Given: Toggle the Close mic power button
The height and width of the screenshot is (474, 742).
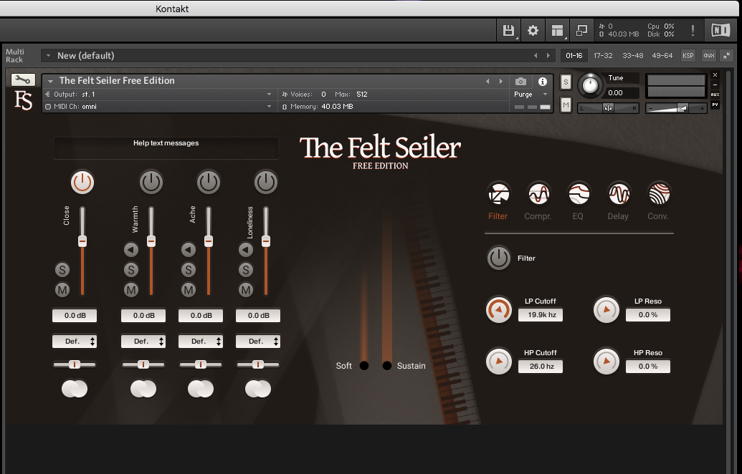Looking at the screenshot, I should point(82,183).
